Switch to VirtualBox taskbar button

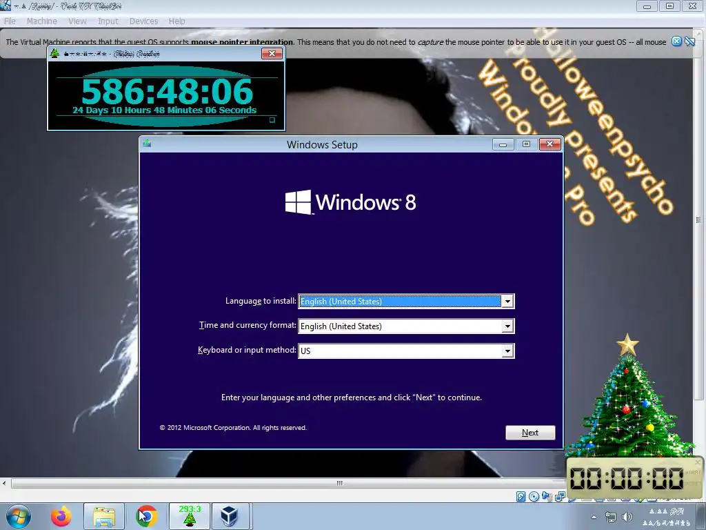pos(230,516)
